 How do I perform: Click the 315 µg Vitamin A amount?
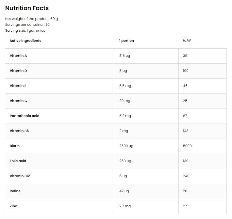point(124,56)
